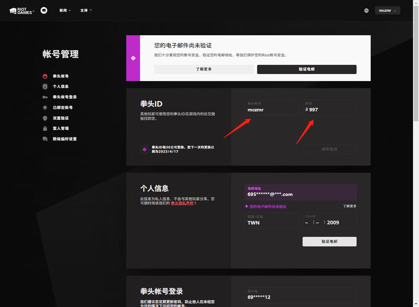Expand the Riot Games logo dropdown arrow
Screen dimensions: 419x307
pyautogui.click(x=34, y=12)
